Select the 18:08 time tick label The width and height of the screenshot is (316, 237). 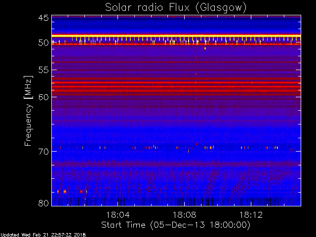coord(184,215)
